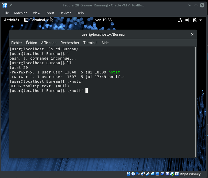Screen dimensions: 208x178
Task: Click the clock showing ven 19:38
Action: coord(103,20)
